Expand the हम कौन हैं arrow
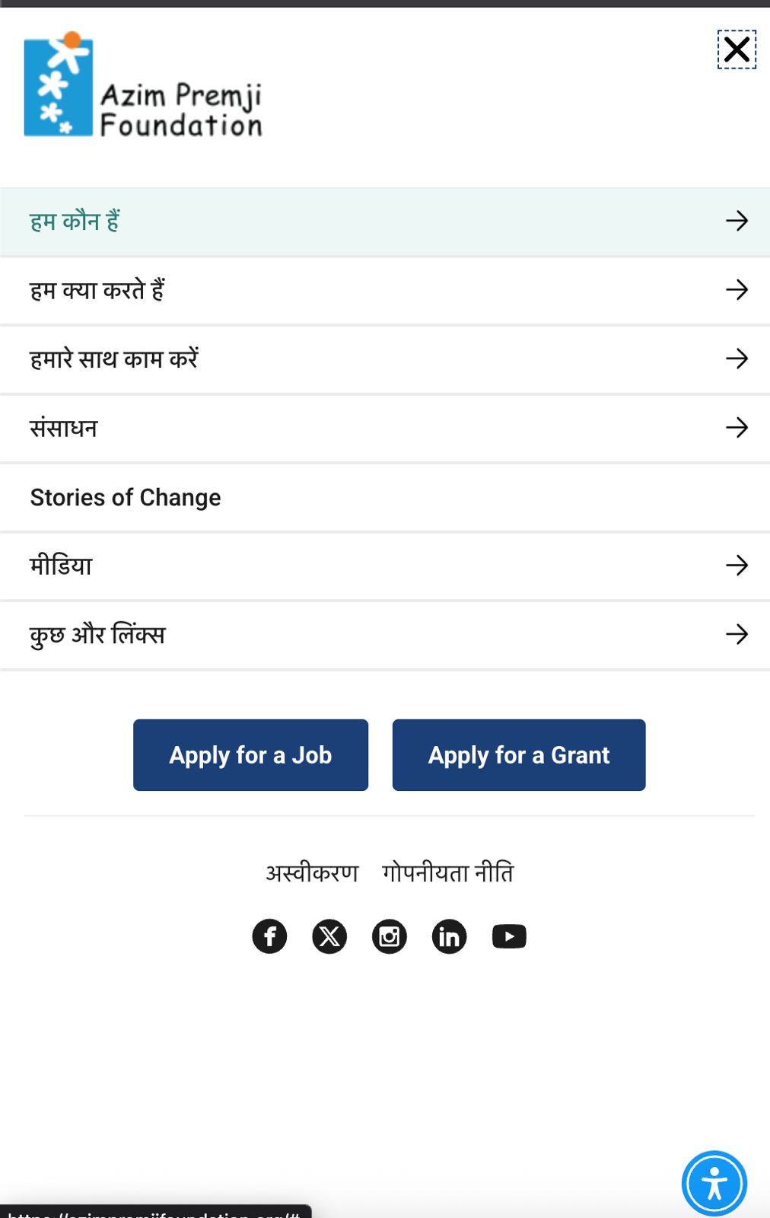 click(737, 221)
